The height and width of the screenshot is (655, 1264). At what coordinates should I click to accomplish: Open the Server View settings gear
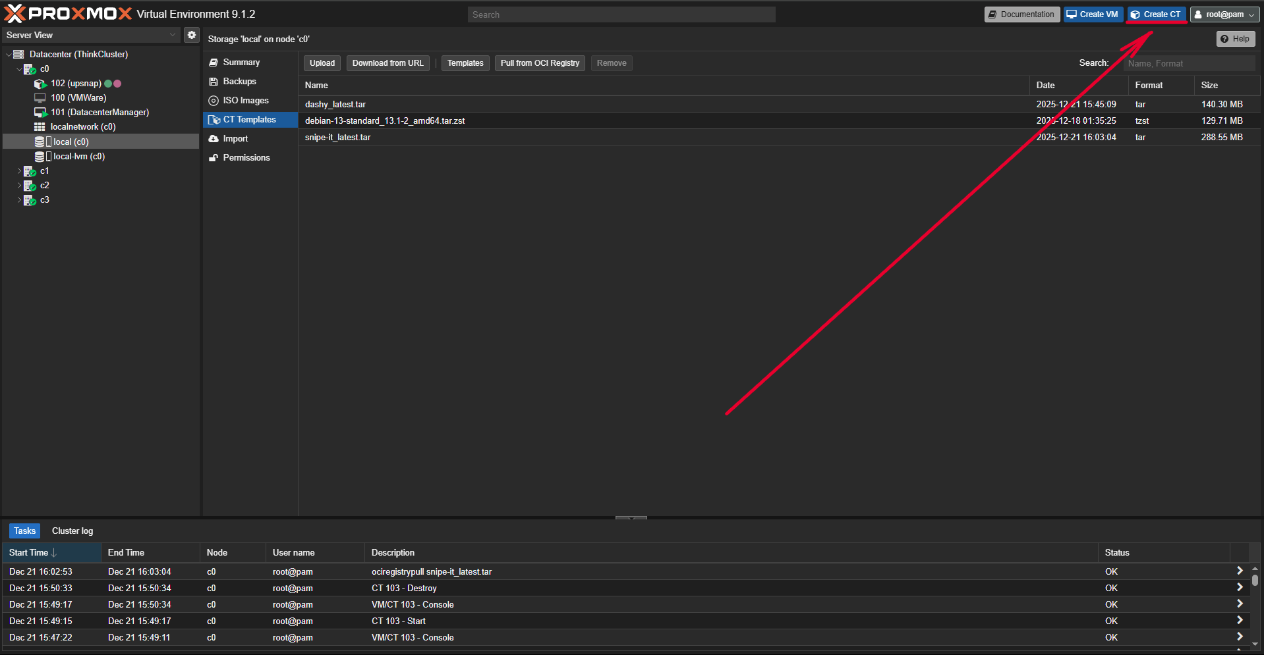coord(191,35)
